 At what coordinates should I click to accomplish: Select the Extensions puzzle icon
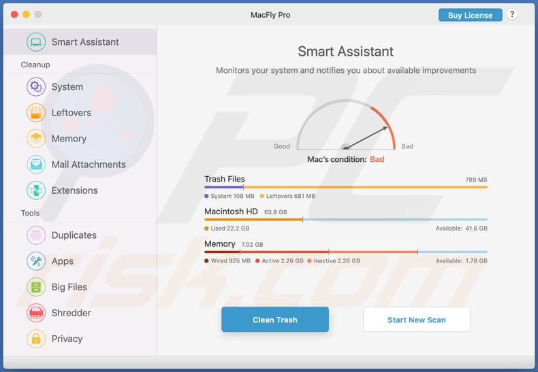click(36, 190)
